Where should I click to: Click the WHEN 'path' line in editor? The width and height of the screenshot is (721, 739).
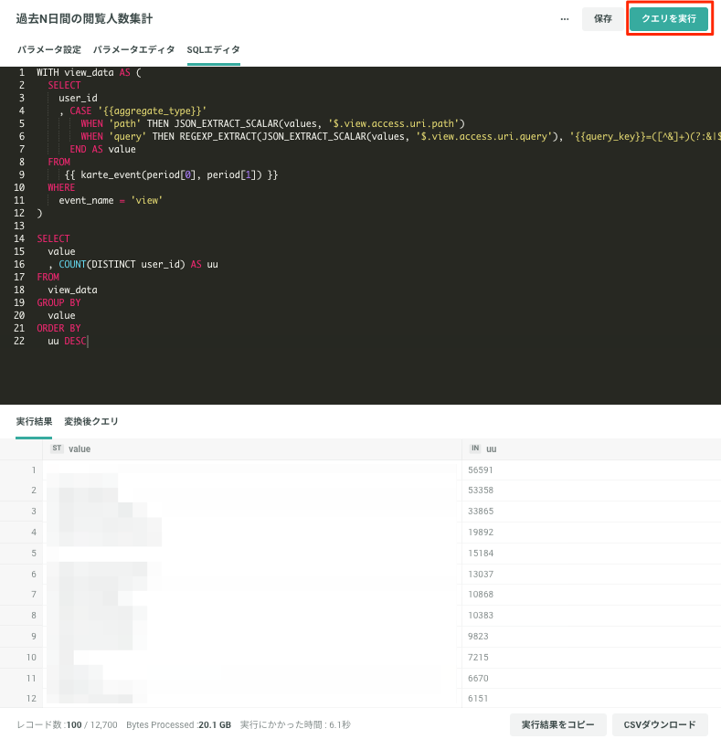coord(272,123)
